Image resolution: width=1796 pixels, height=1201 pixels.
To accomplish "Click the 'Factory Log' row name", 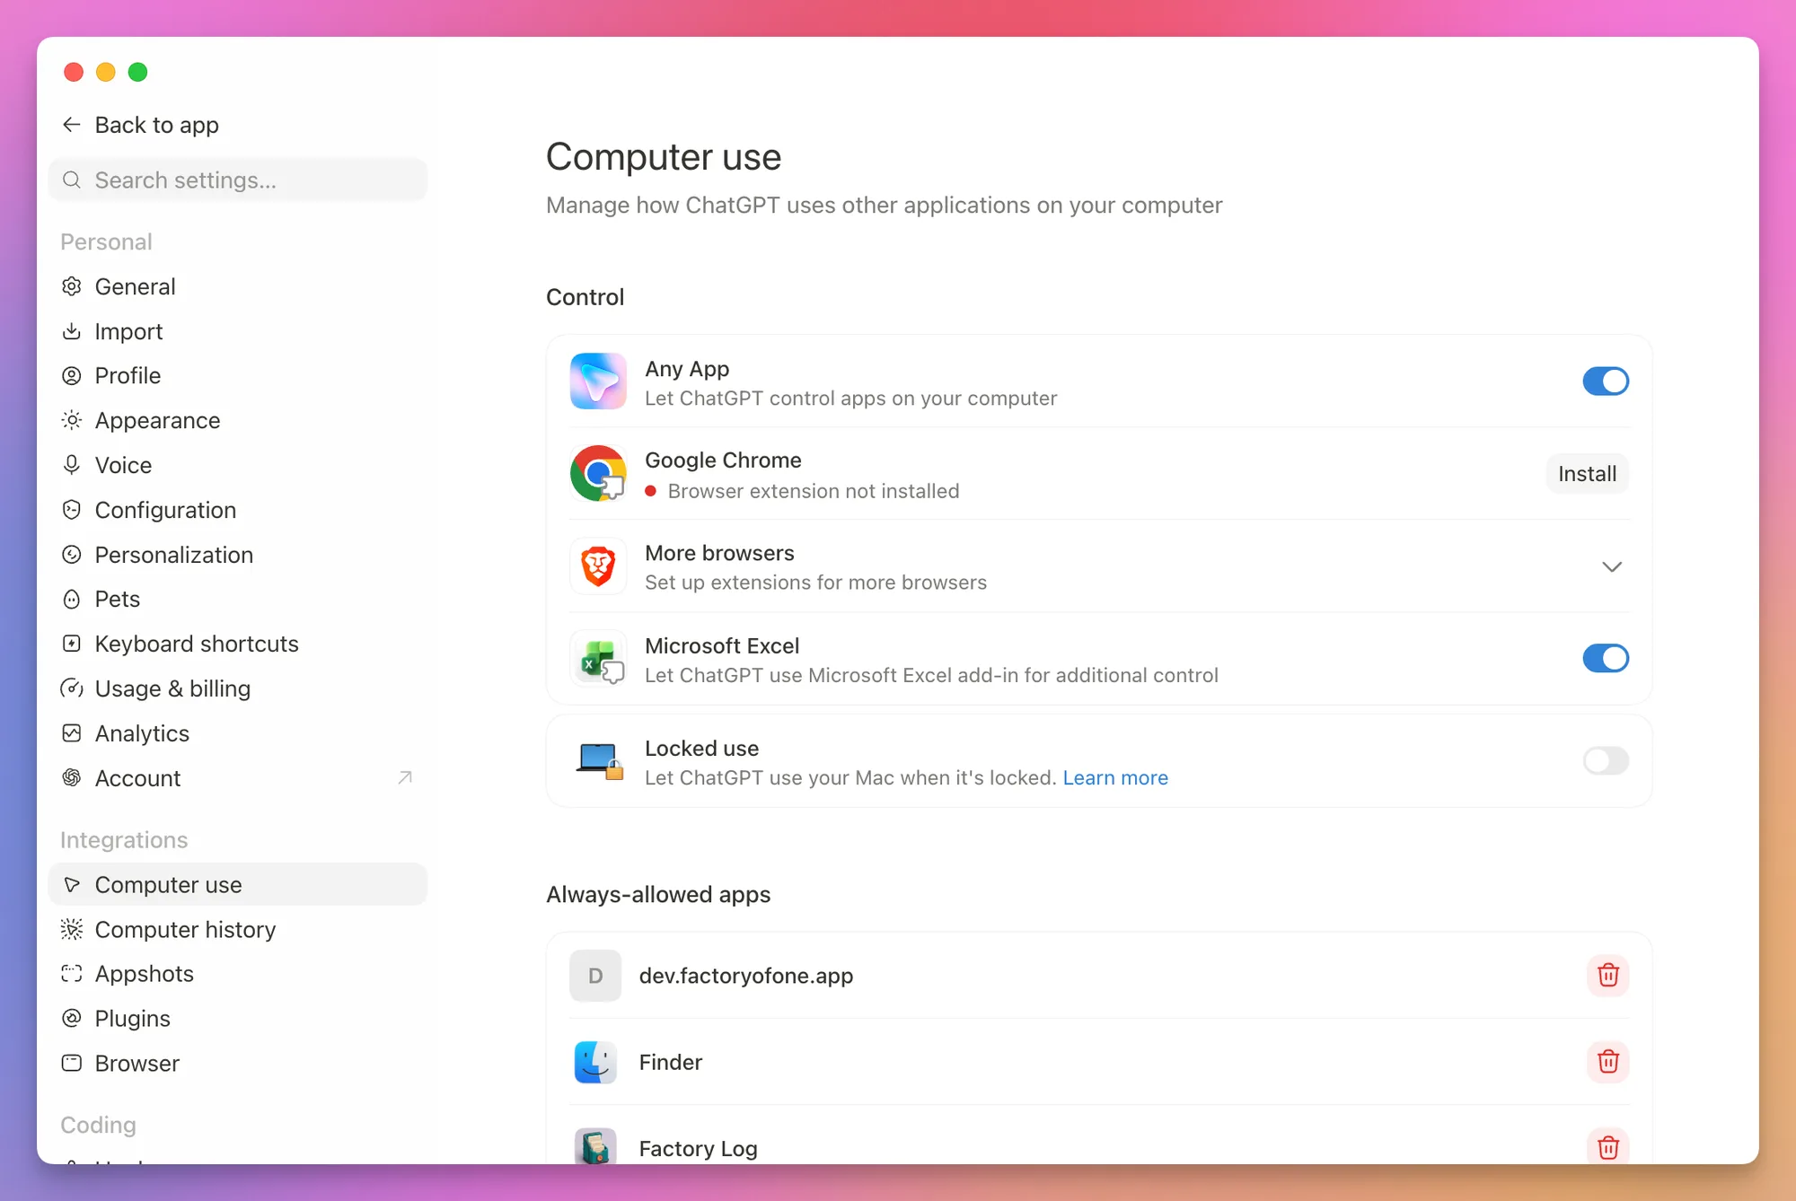I will (698, 1148).
